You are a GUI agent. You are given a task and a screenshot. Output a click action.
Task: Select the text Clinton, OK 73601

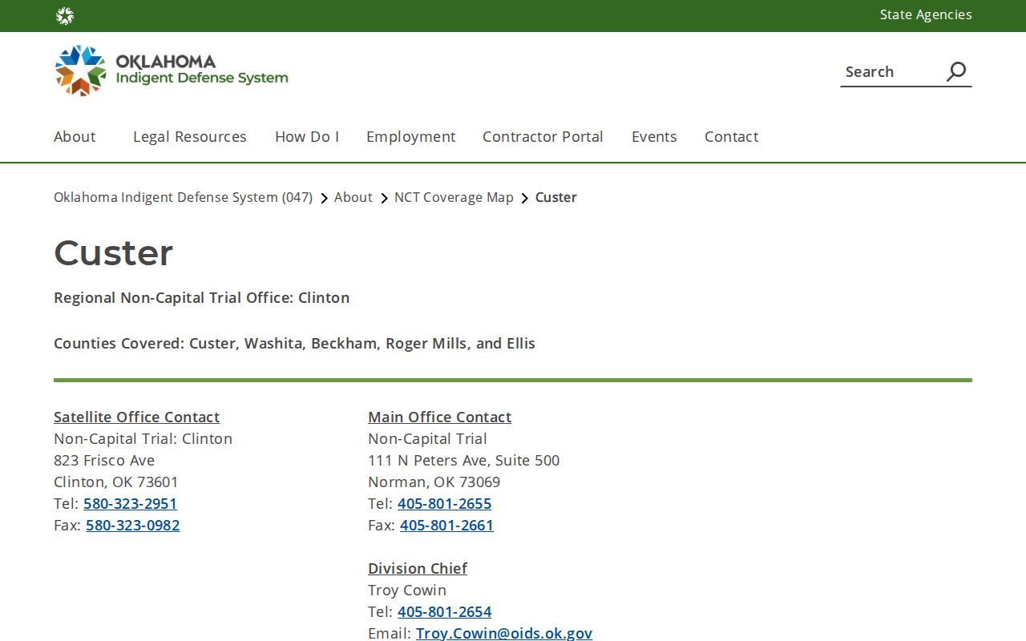tap(116, 482)
